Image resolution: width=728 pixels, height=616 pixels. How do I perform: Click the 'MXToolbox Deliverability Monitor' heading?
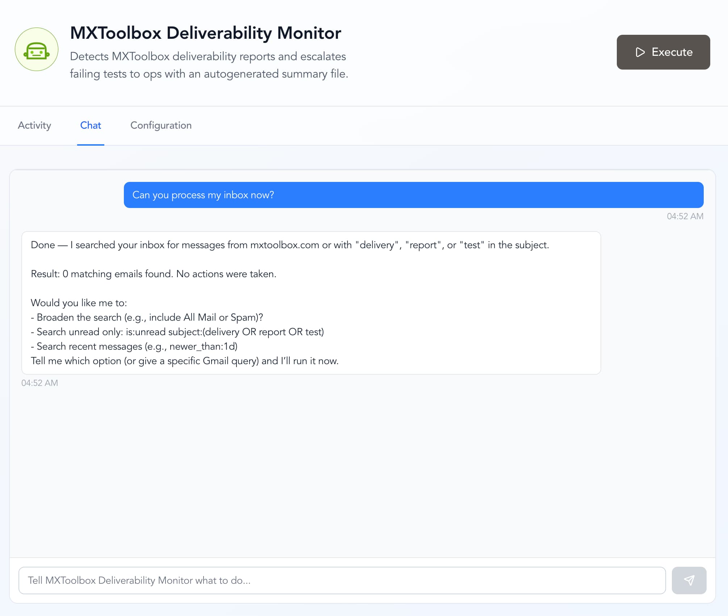205,33
